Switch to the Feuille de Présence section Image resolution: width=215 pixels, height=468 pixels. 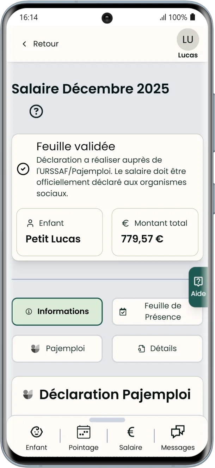tap(157, 312)
